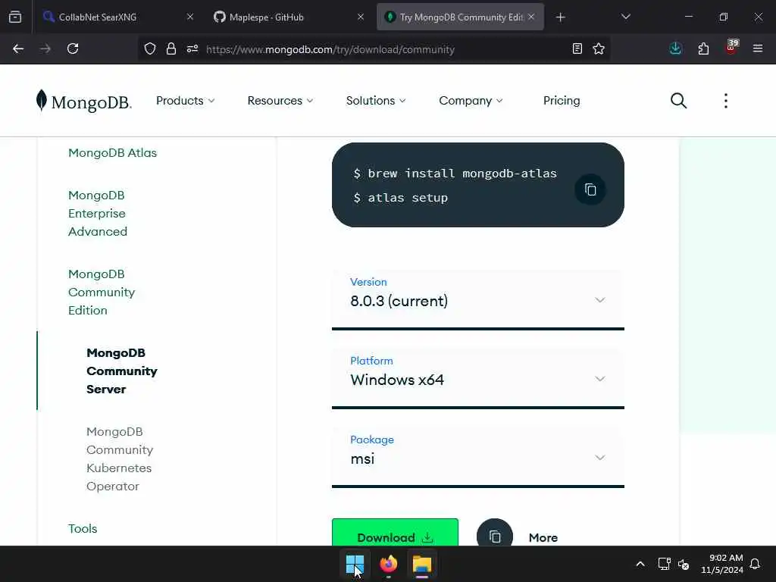Viewport: 776px width, 582px height.
Task: Click the MongoDB leaf logo
Action: pyautogui.click(x=83, y=101)
